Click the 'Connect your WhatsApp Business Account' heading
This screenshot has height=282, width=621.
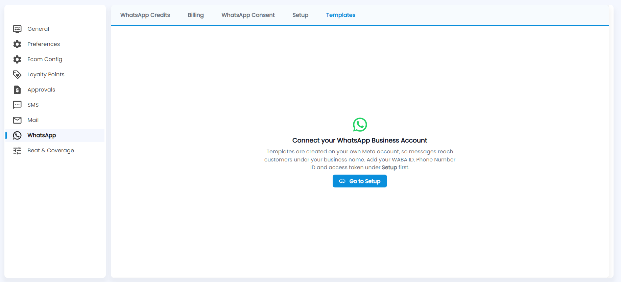360,140
